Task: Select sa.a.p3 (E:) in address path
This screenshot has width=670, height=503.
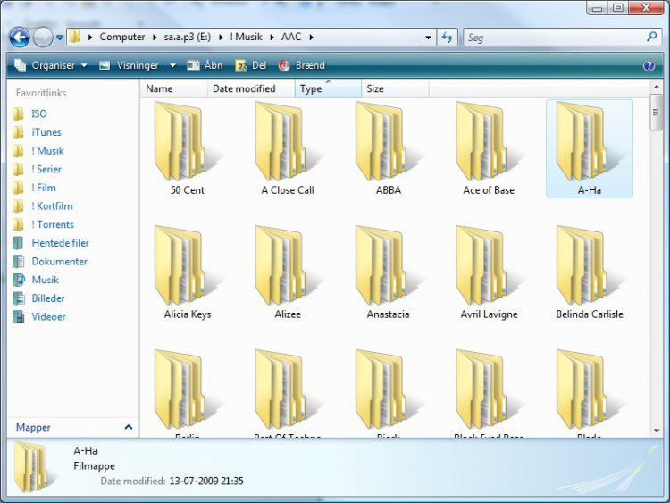Action: click(x=188, y=37)
